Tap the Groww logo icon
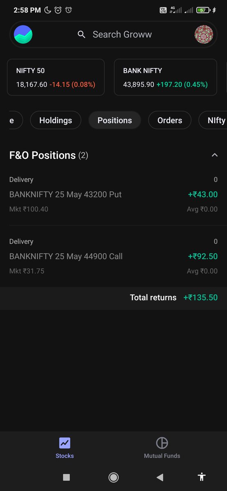This screenshot has width=227, height=491. (23, 34)
